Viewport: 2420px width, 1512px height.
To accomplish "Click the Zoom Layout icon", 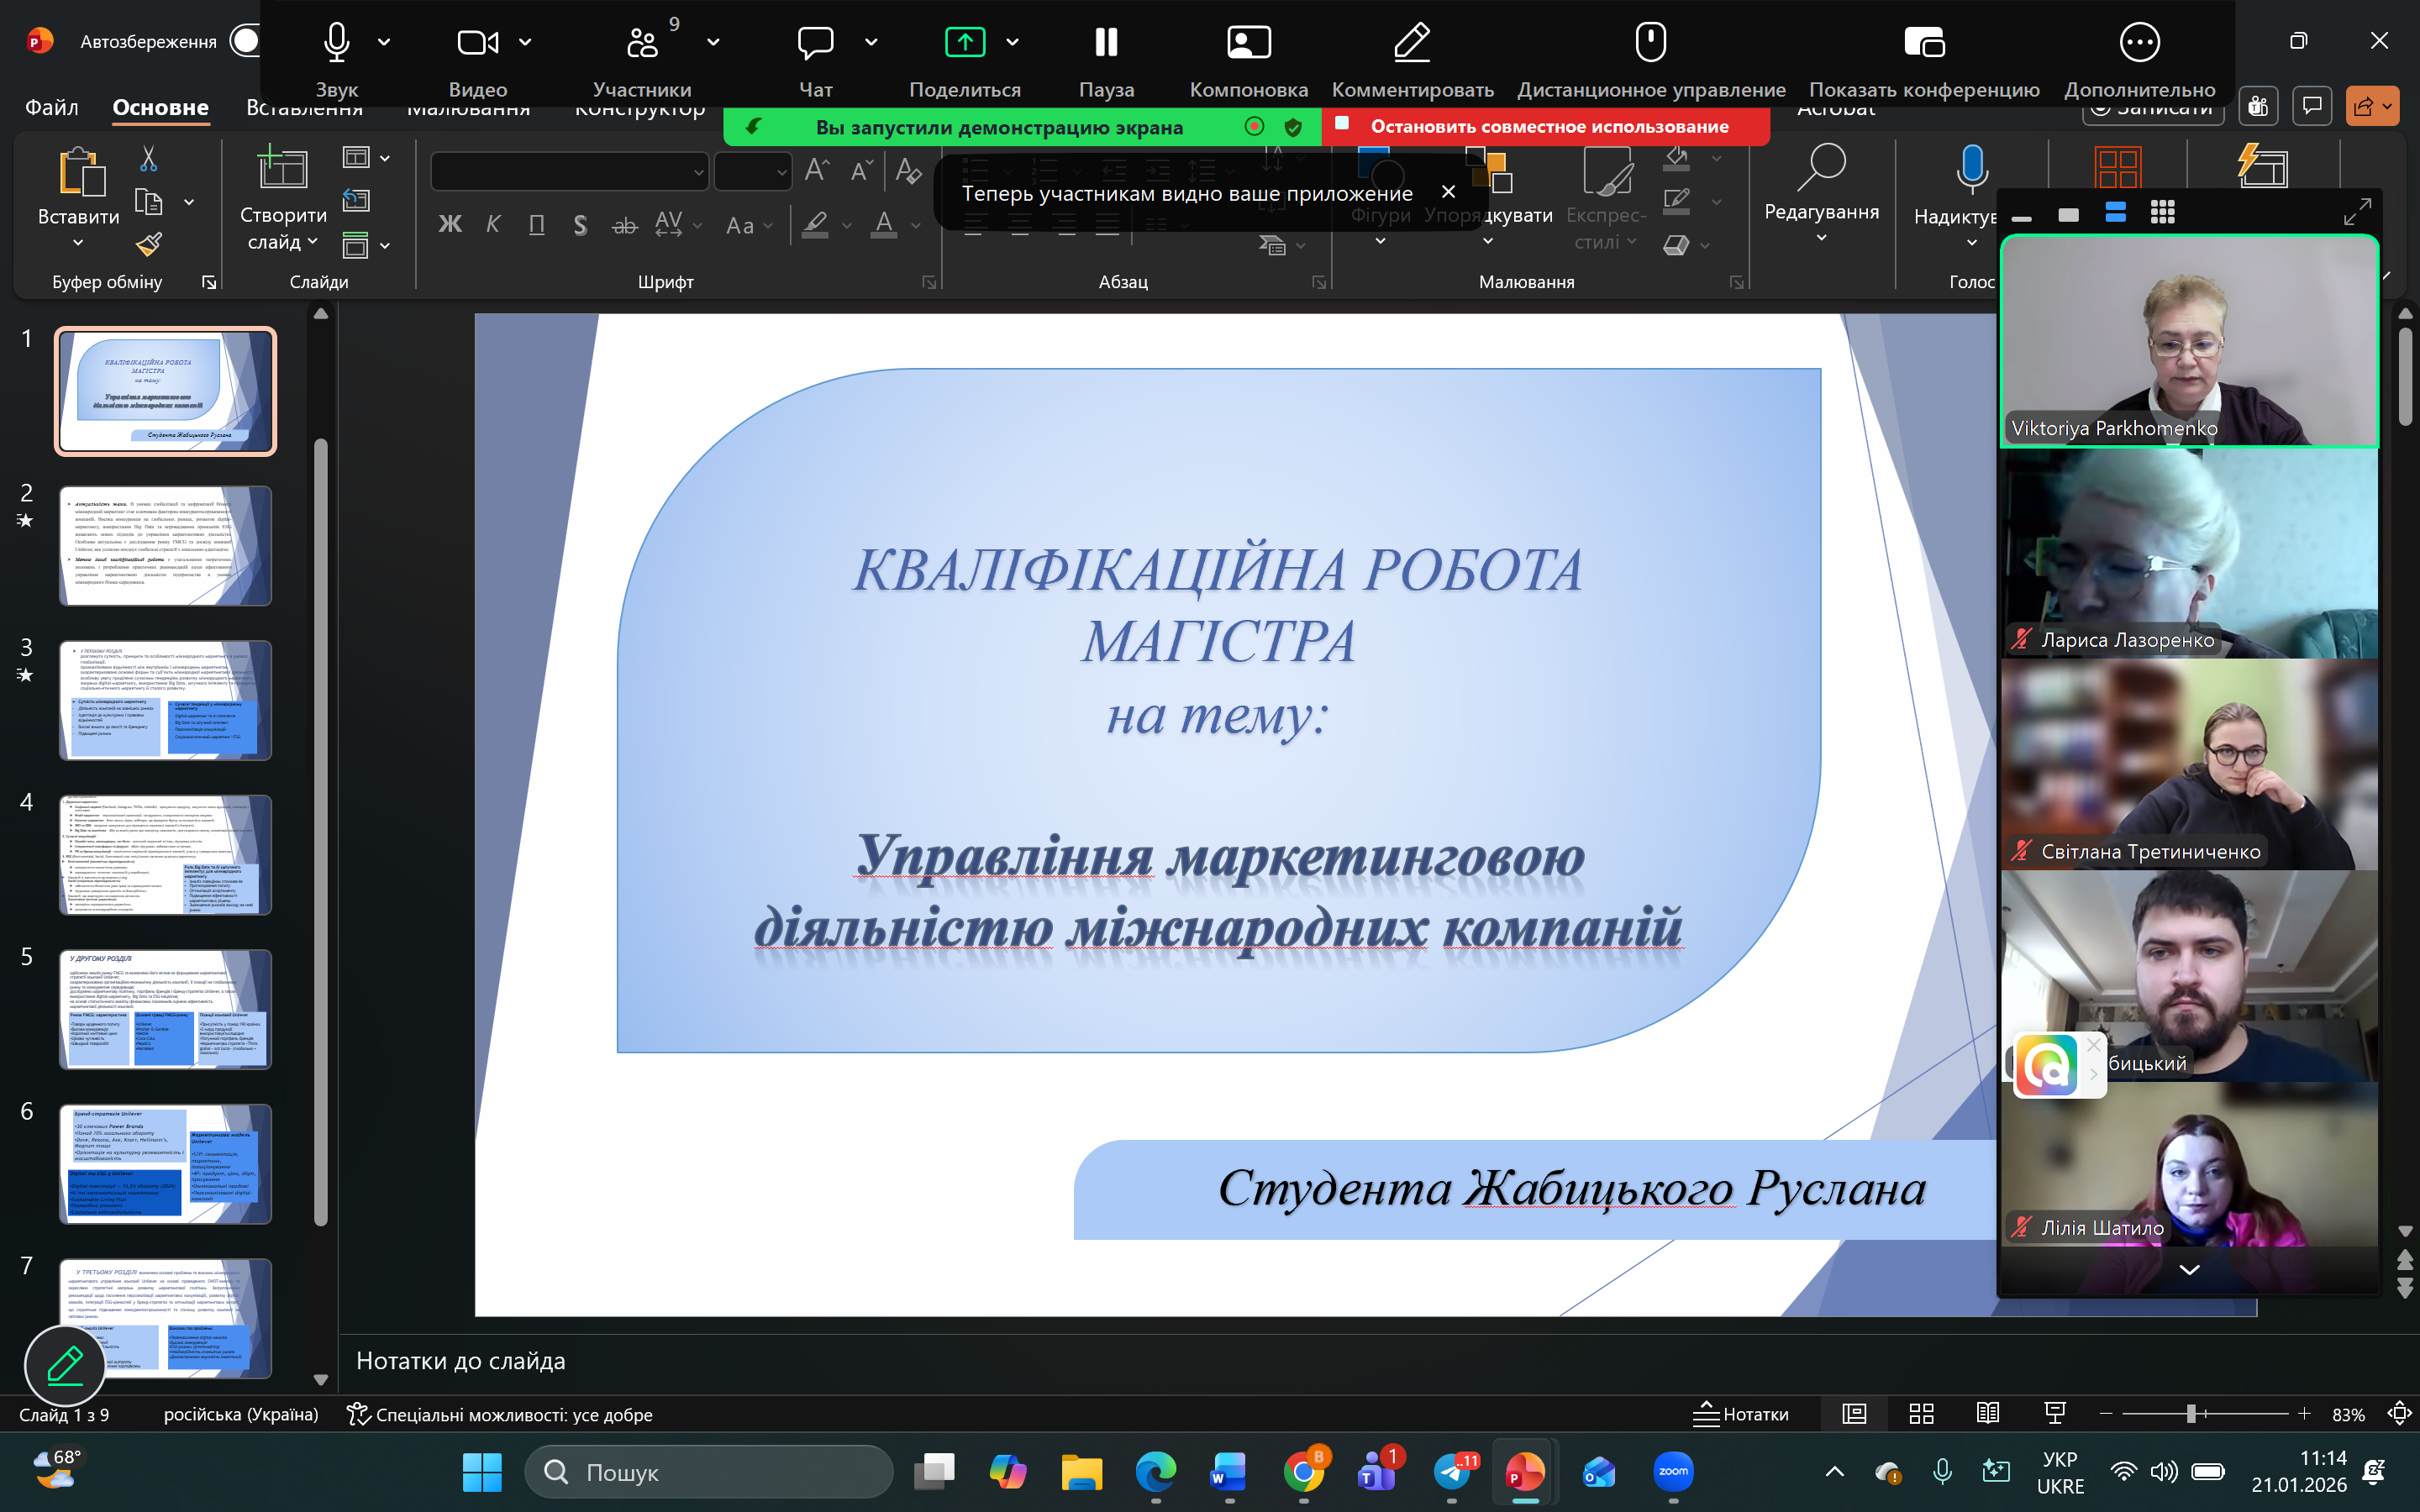I will click(x=1248, y=42).
